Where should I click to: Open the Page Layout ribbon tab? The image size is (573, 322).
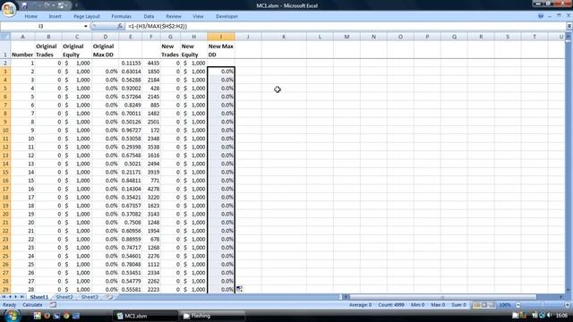point(87,16)
